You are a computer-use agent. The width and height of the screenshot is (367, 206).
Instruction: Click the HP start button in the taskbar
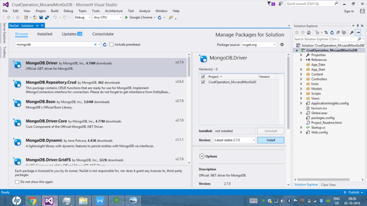click(x=16, y=200)
